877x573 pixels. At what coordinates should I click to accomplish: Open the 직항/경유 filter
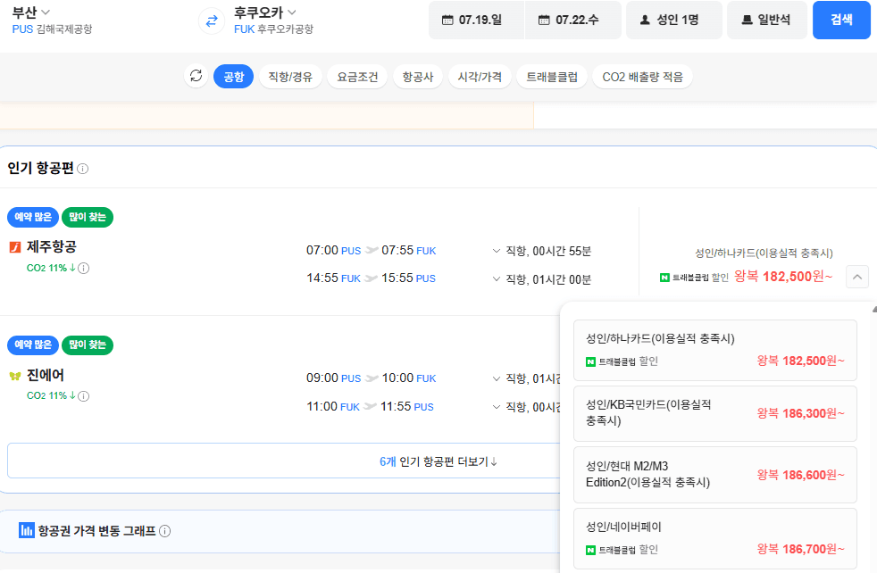click(290, 77)
